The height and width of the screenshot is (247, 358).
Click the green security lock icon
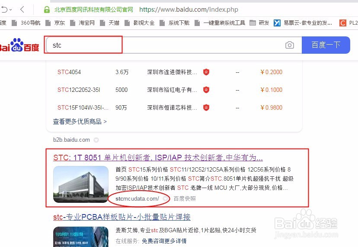point(47,10)
